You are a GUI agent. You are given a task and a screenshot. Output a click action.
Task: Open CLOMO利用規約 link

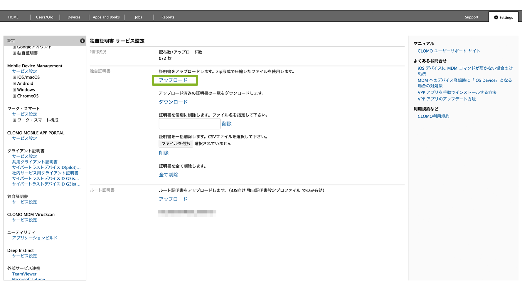433,116
